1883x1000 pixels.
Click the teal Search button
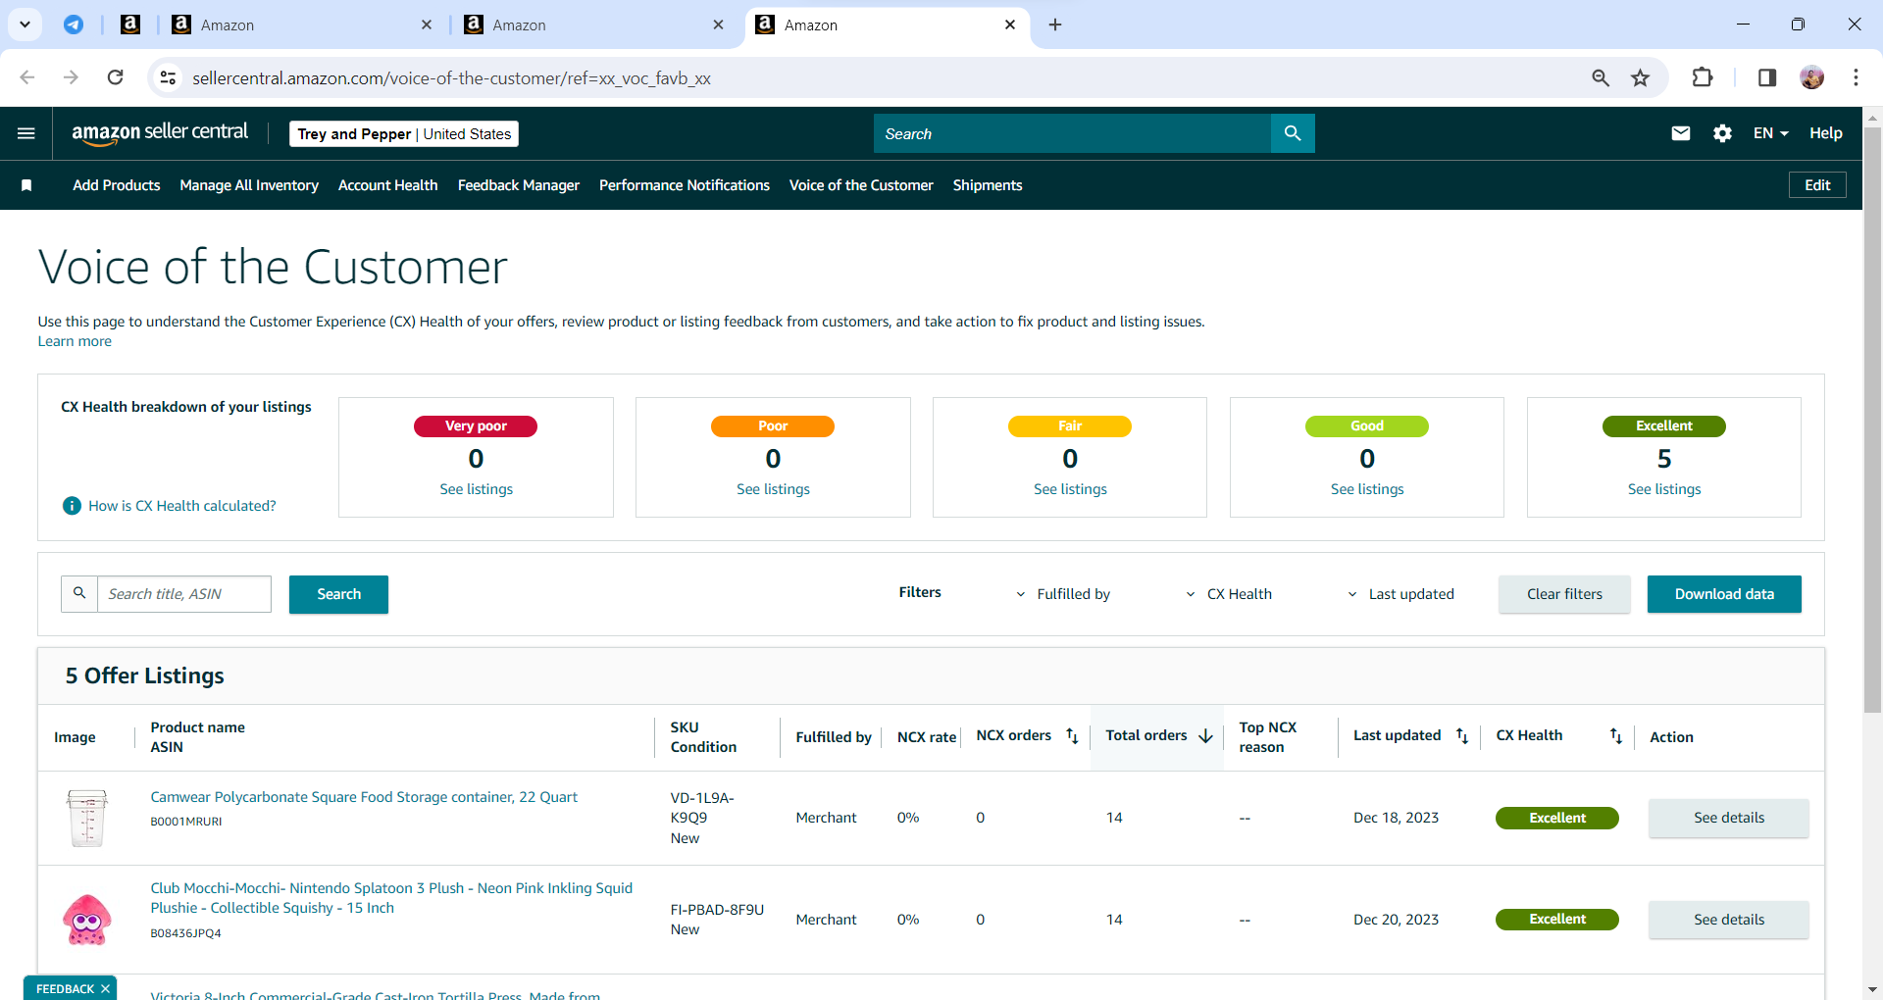click(x=338, y=594)
